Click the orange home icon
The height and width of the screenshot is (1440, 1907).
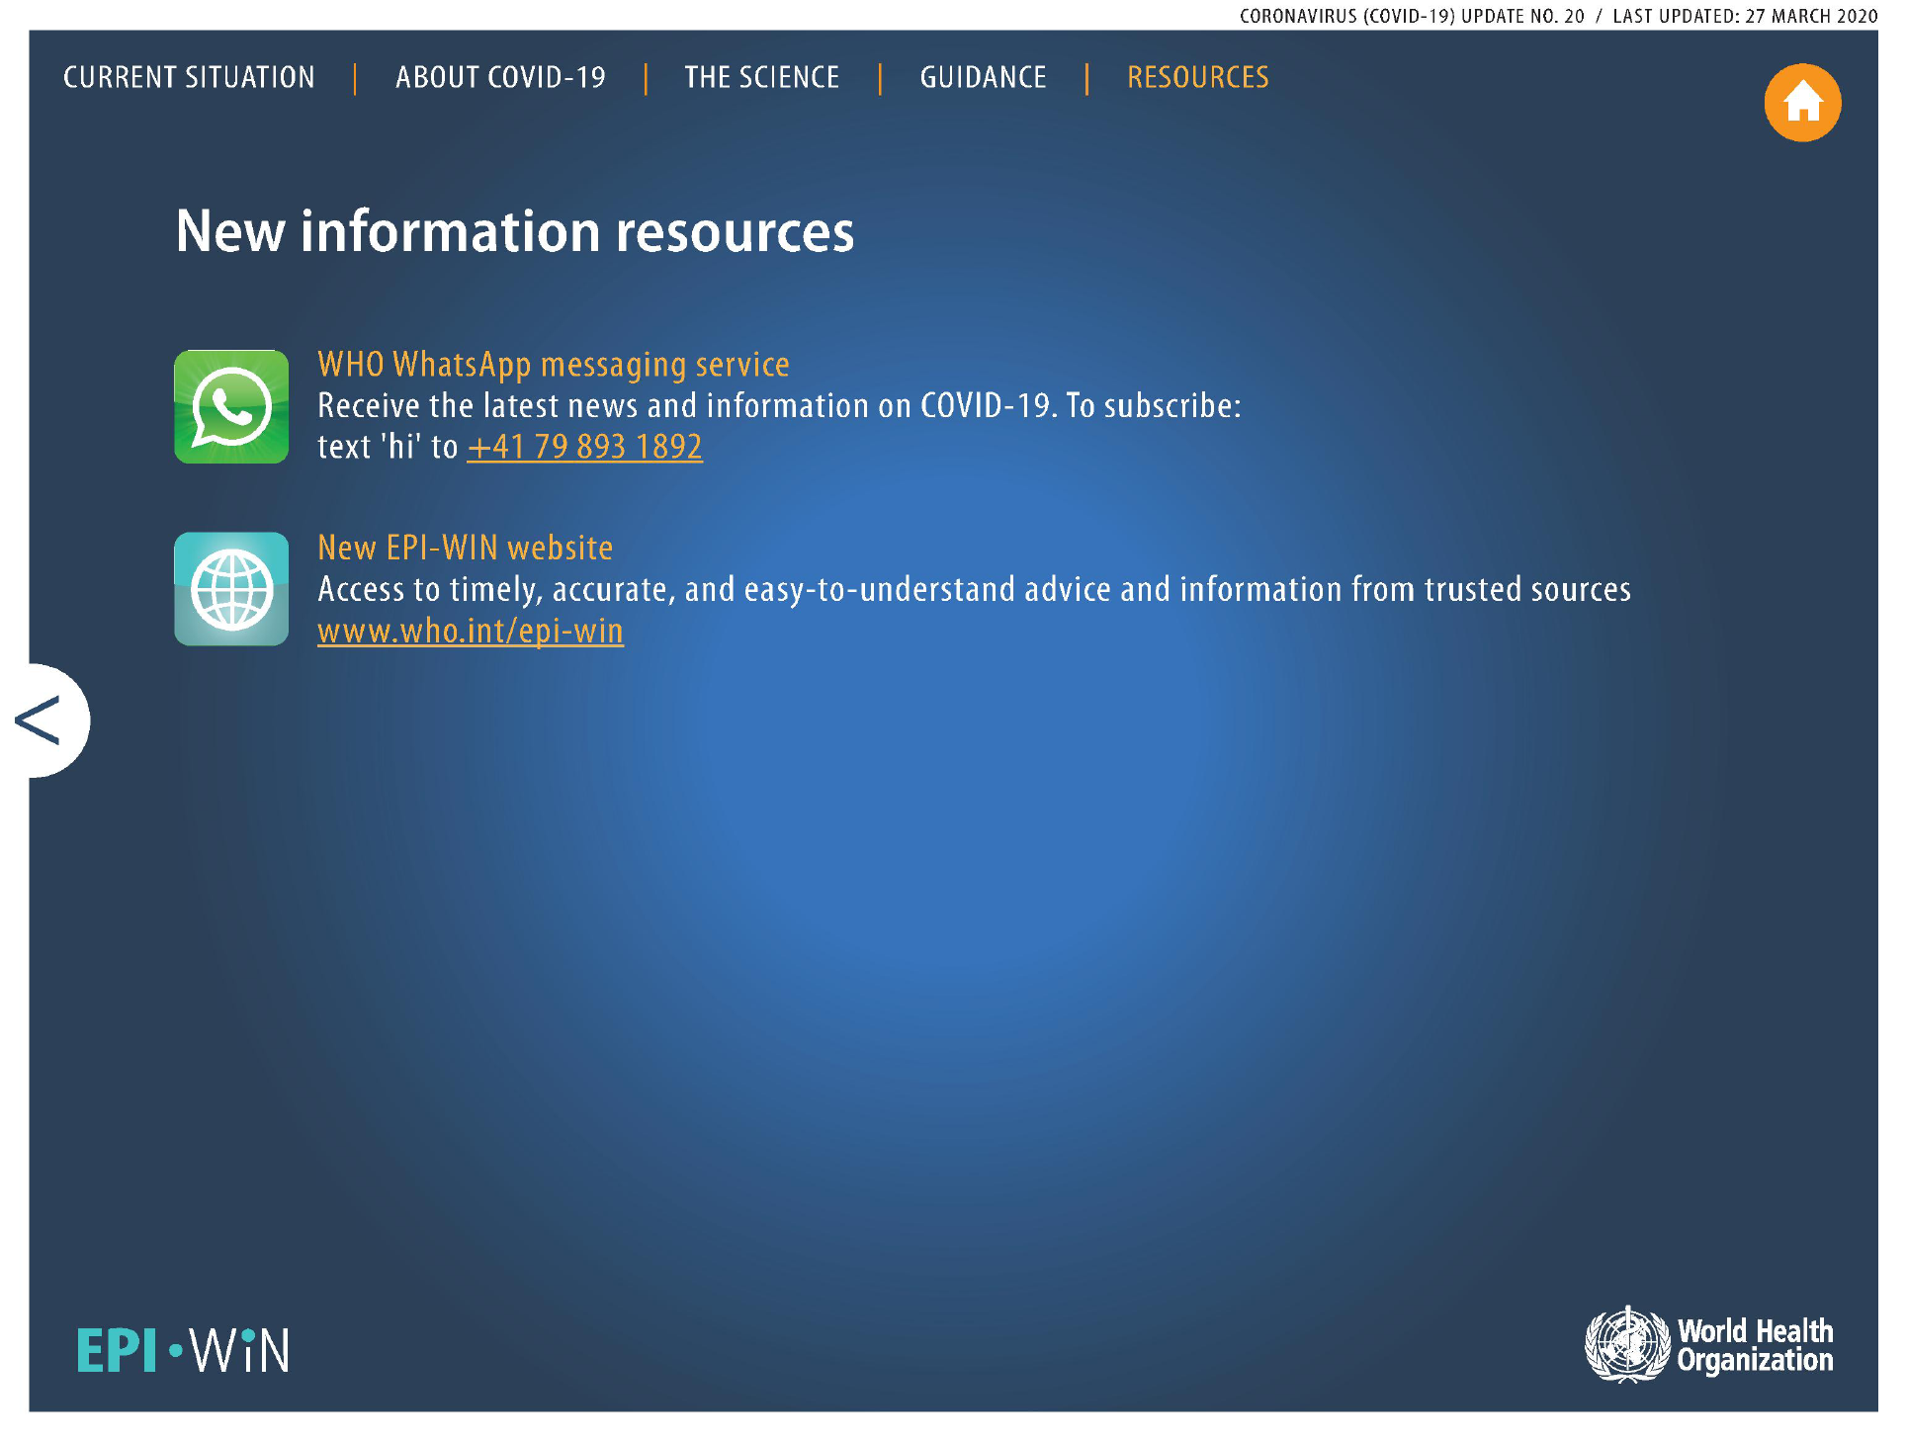1801,103
